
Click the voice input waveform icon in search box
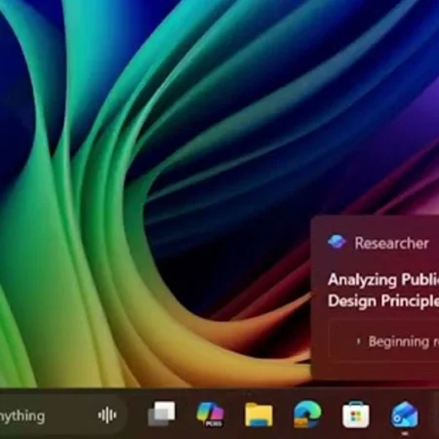coord(107,416)
